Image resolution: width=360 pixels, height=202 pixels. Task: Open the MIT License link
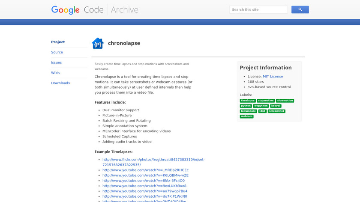coord(273,76)
